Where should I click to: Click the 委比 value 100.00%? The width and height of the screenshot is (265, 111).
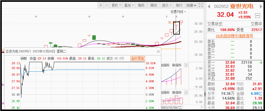pyautogui.click(x=227, y=30)
